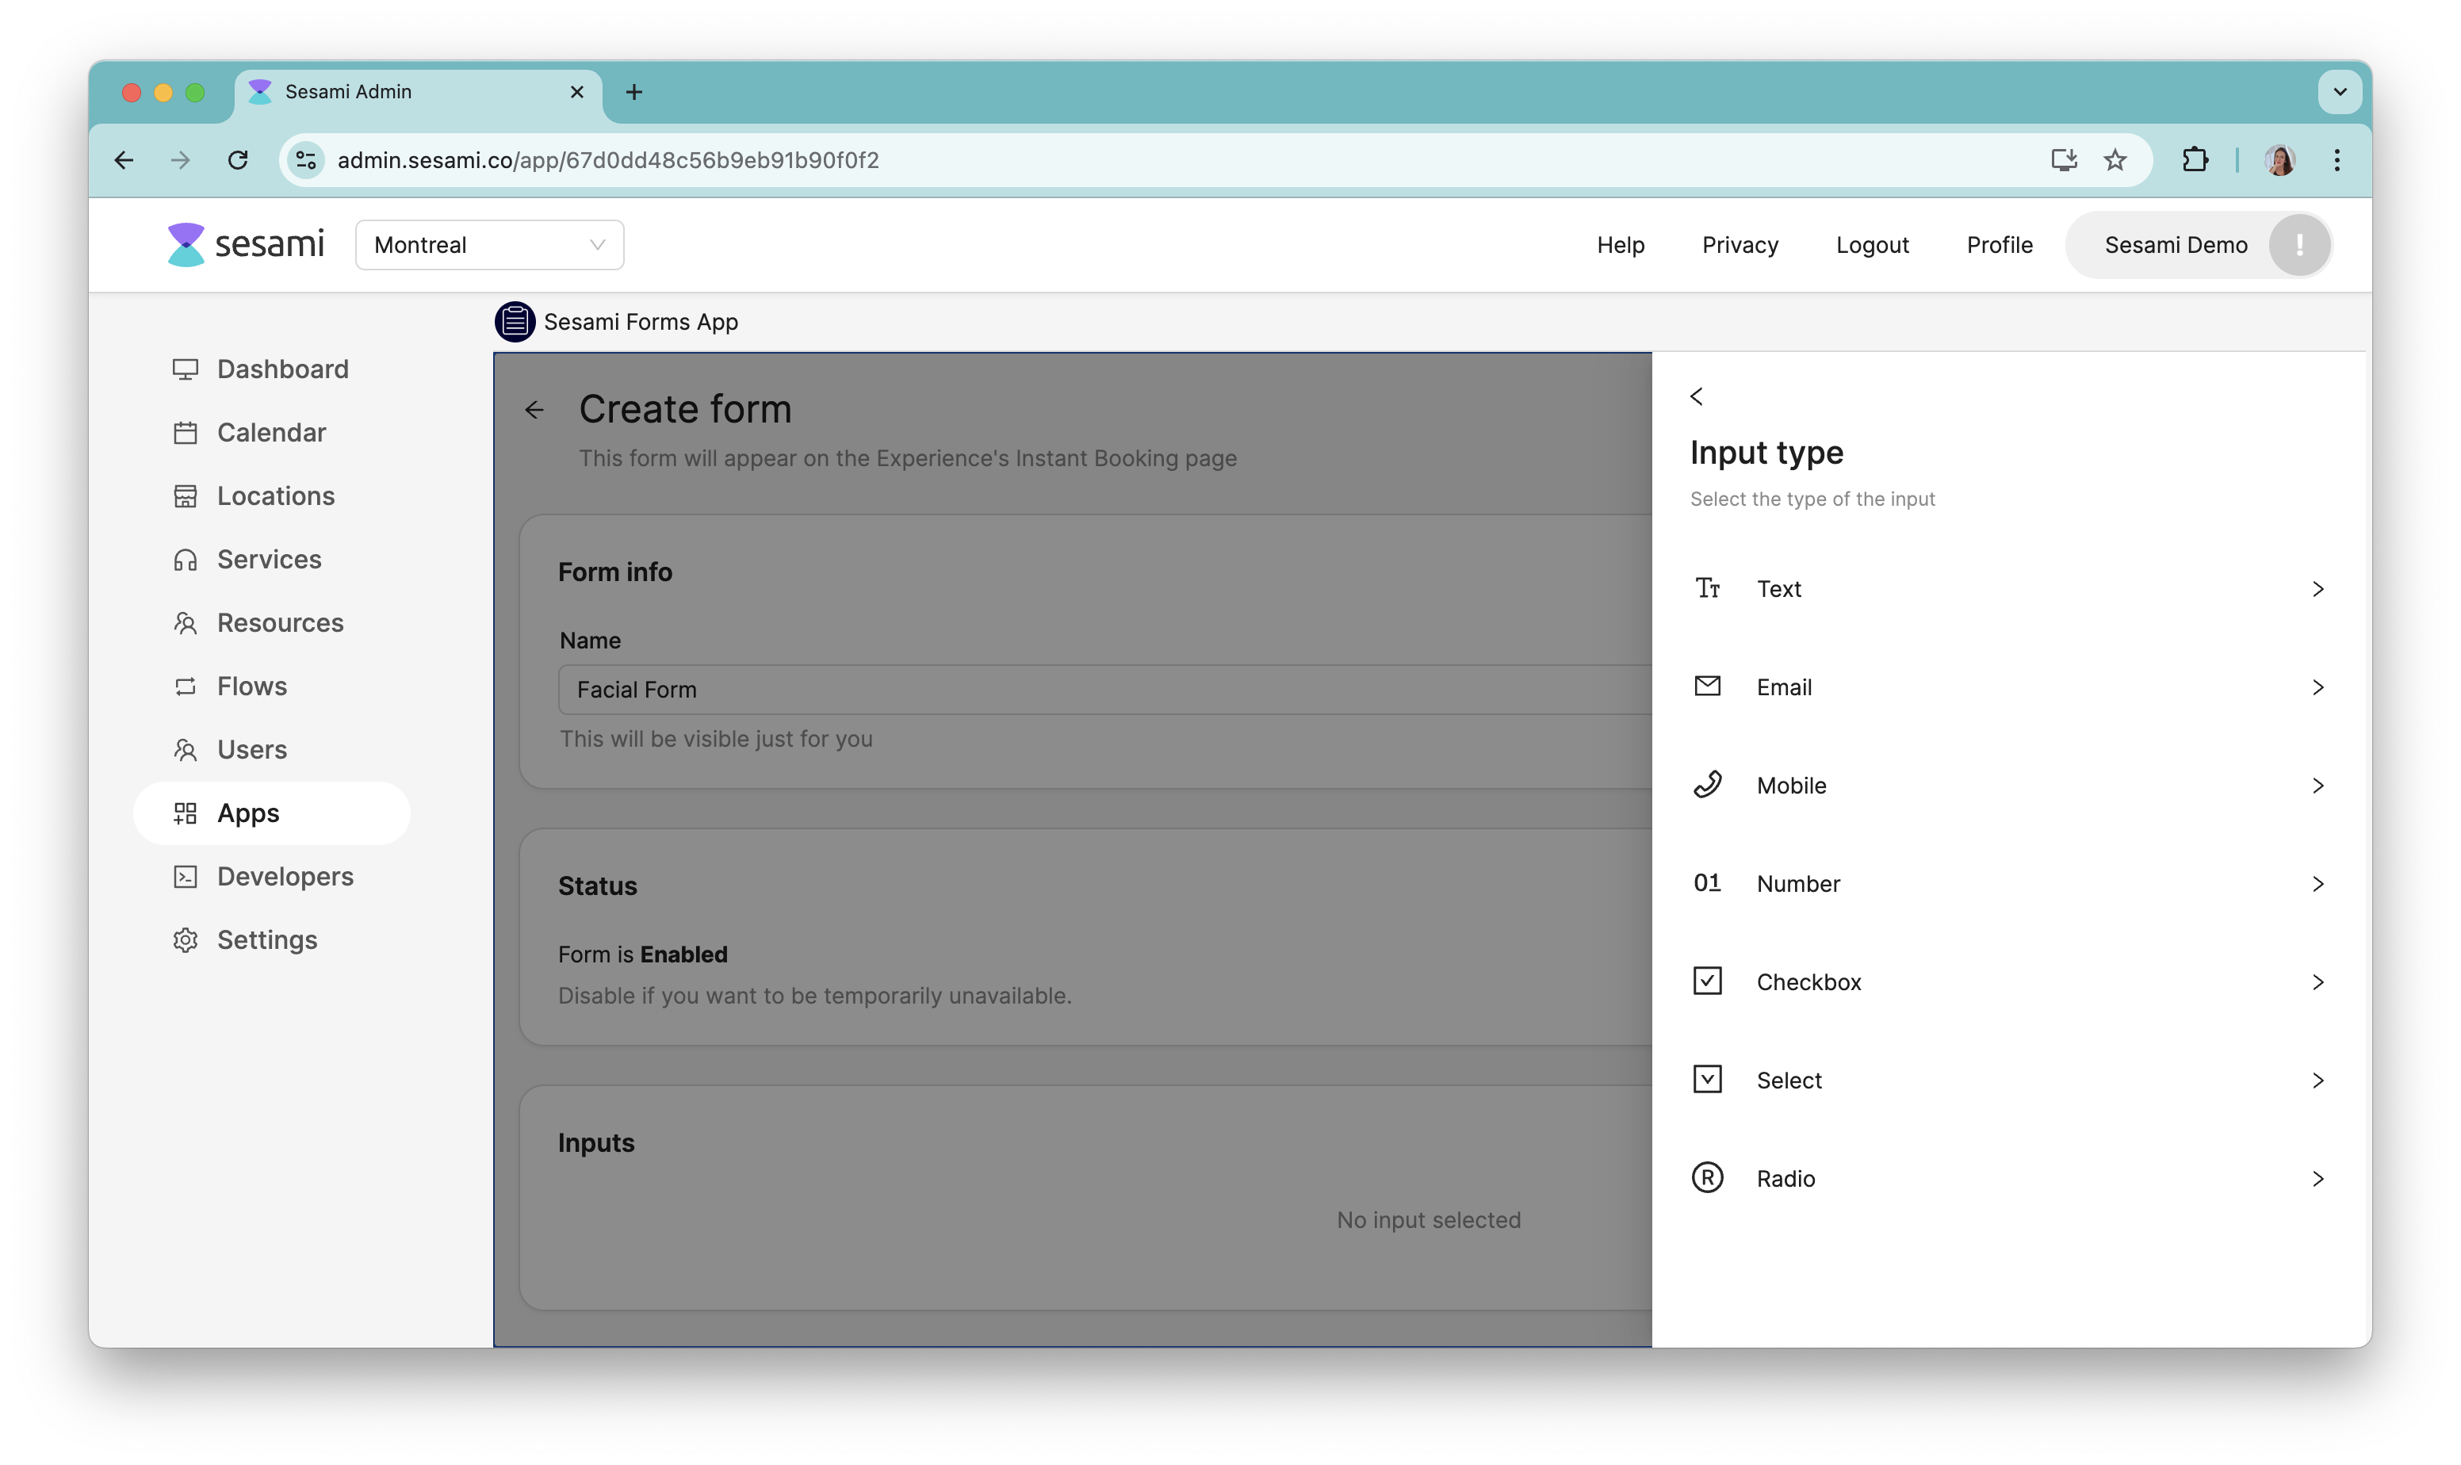
Task: Navigate back in browser
Action: click(124, 160)
